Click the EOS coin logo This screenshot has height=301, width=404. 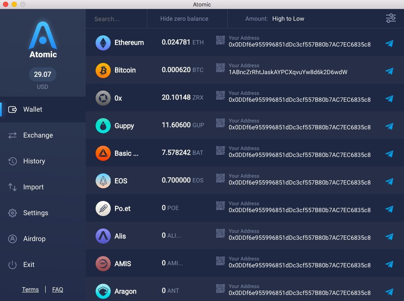pyautogui.click(x=103, y=180)
